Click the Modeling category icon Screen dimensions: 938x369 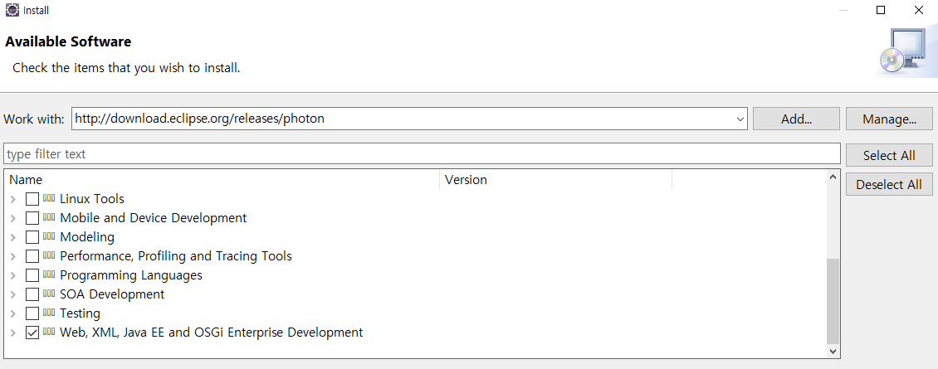49,237
